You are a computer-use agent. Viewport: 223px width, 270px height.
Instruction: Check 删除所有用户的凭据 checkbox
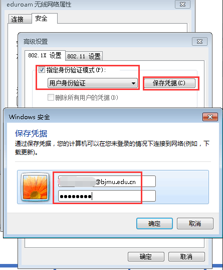click(51, 97)
